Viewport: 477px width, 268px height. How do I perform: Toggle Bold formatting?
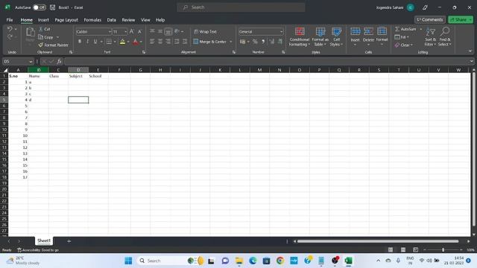(x=80, y=42)
